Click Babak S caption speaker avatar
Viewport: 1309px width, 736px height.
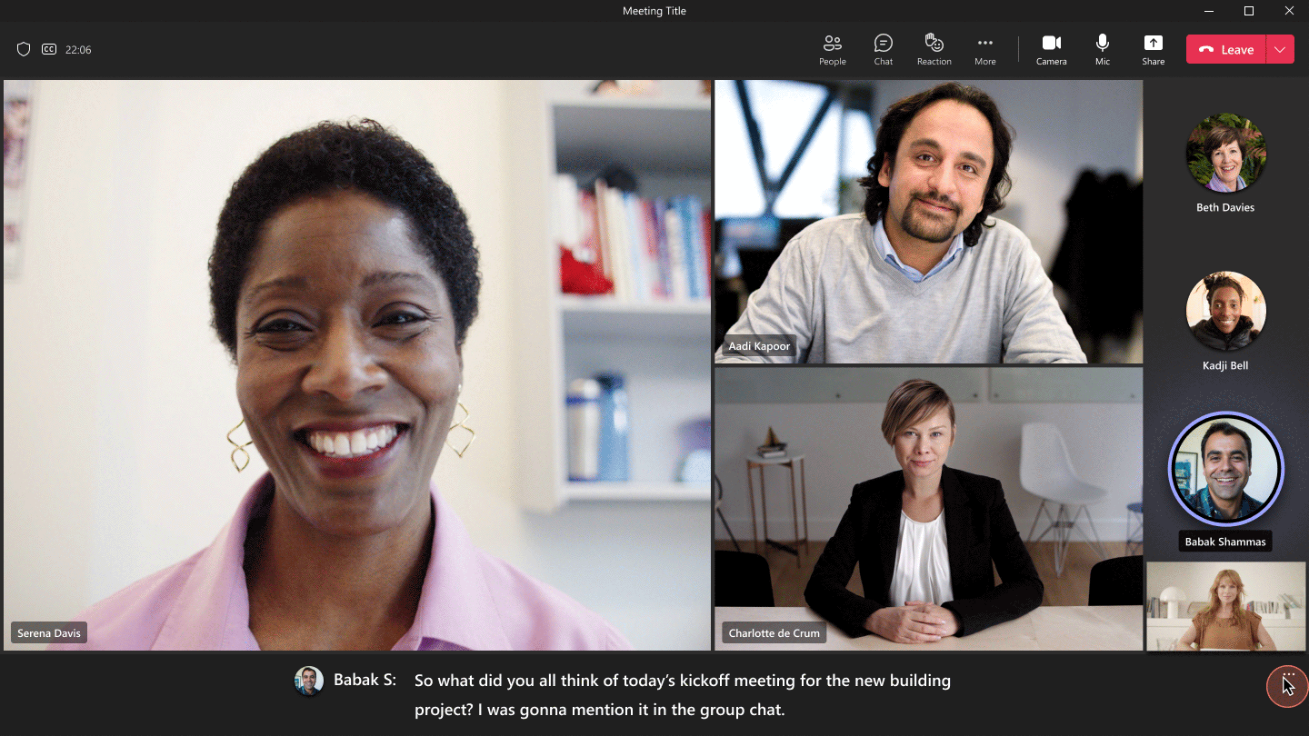pyautogui.click(x=308, y=681)
